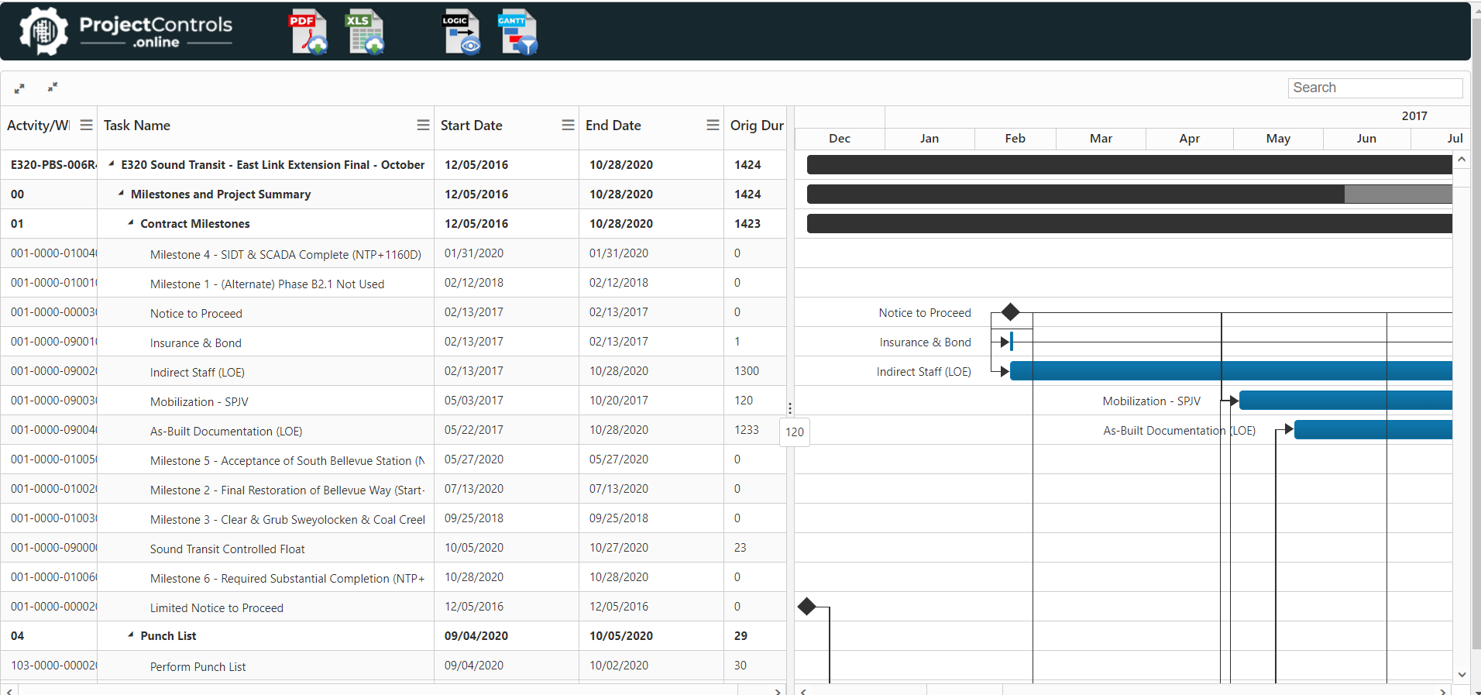Click the expand-all arrows icon
The height and width of the screenshot is (695, 1481).
(19, 88)
